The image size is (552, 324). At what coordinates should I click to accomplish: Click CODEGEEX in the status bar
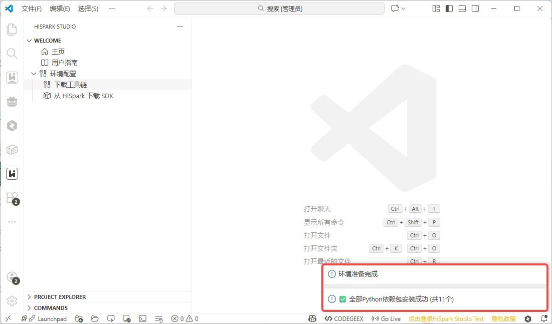pyautogui.click(x=344, y=318)
